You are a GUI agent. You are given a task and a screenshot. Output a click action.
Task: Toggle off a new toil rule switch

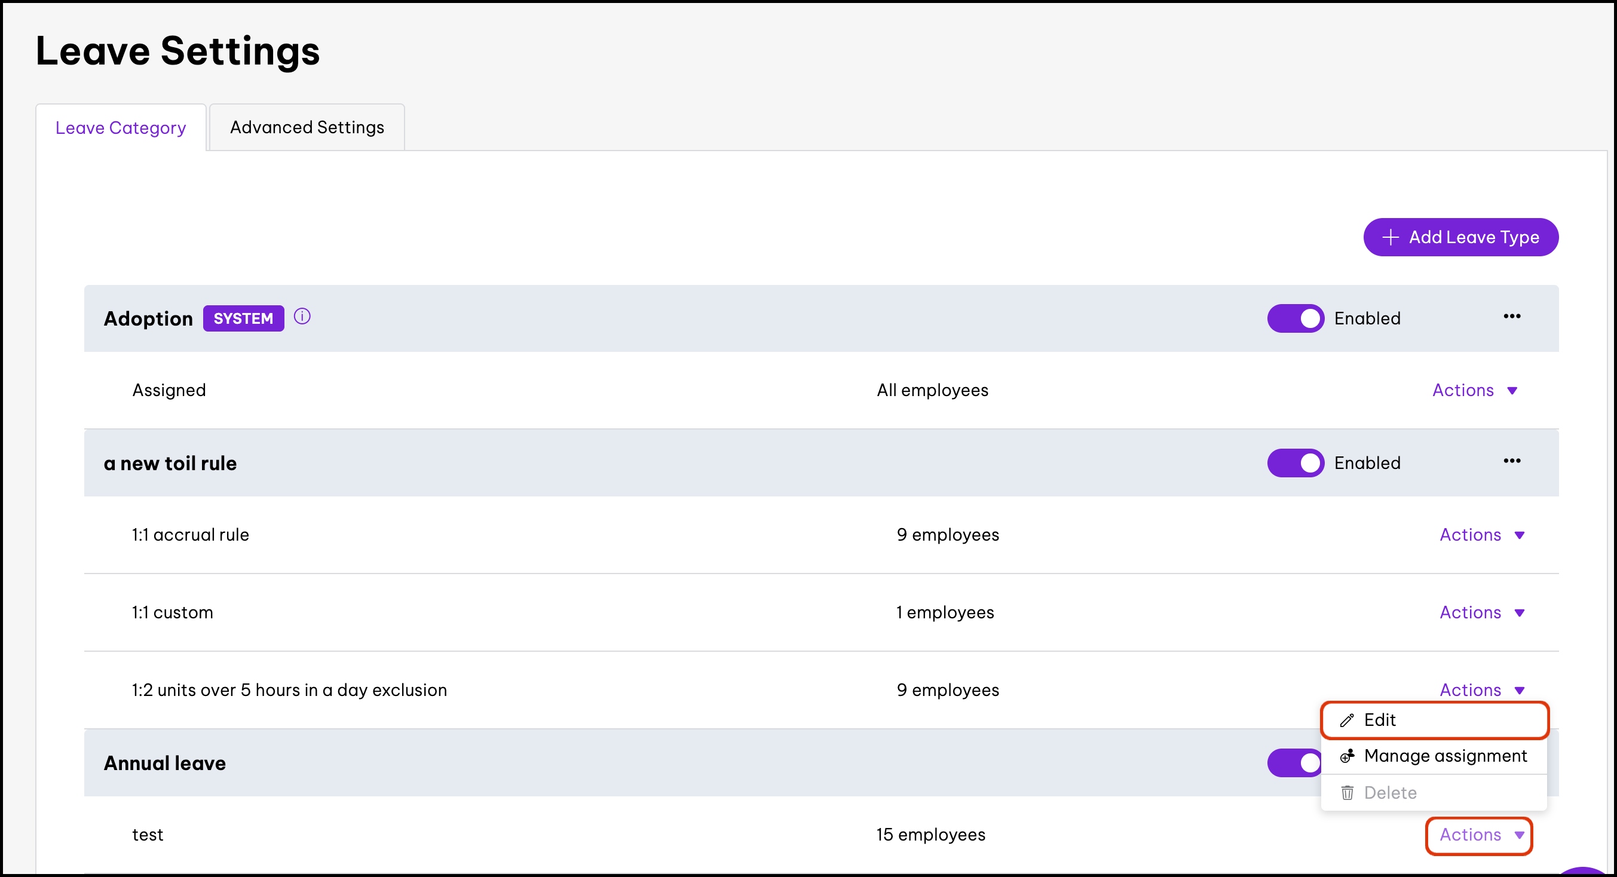coord(1295,464)
